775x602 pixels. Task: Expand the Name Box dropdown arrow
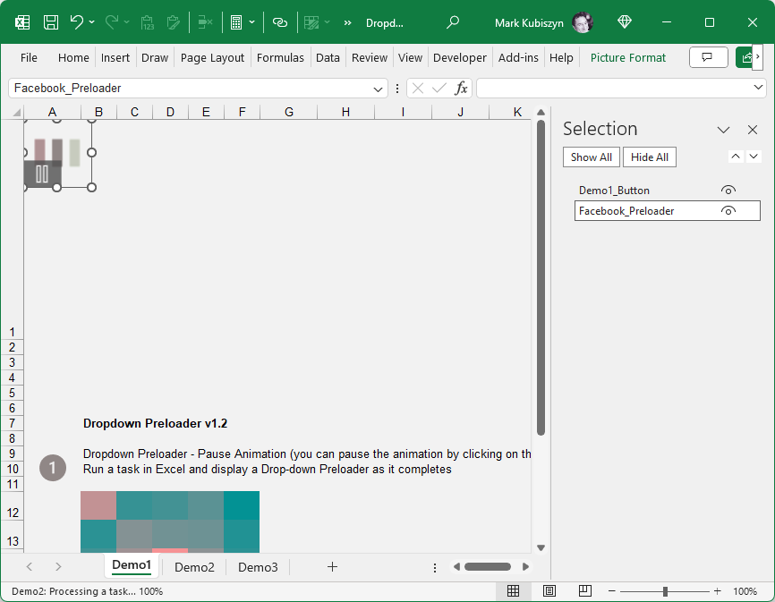(x=379, y=88)
